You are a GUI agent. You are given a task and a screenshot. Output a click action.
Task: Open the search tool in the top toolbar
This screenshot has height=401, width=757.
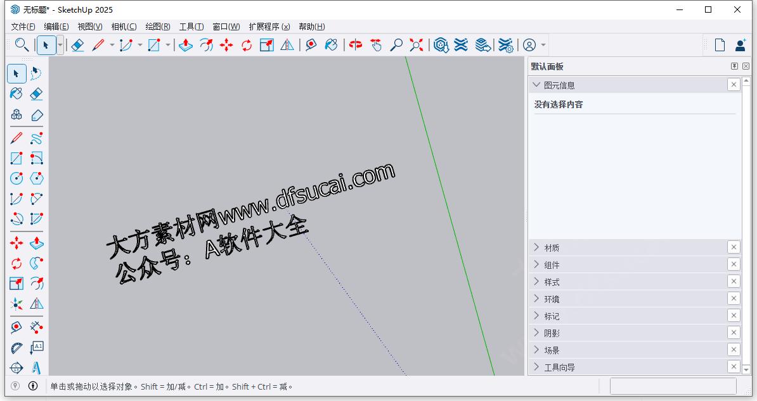(x=22, y=46)
